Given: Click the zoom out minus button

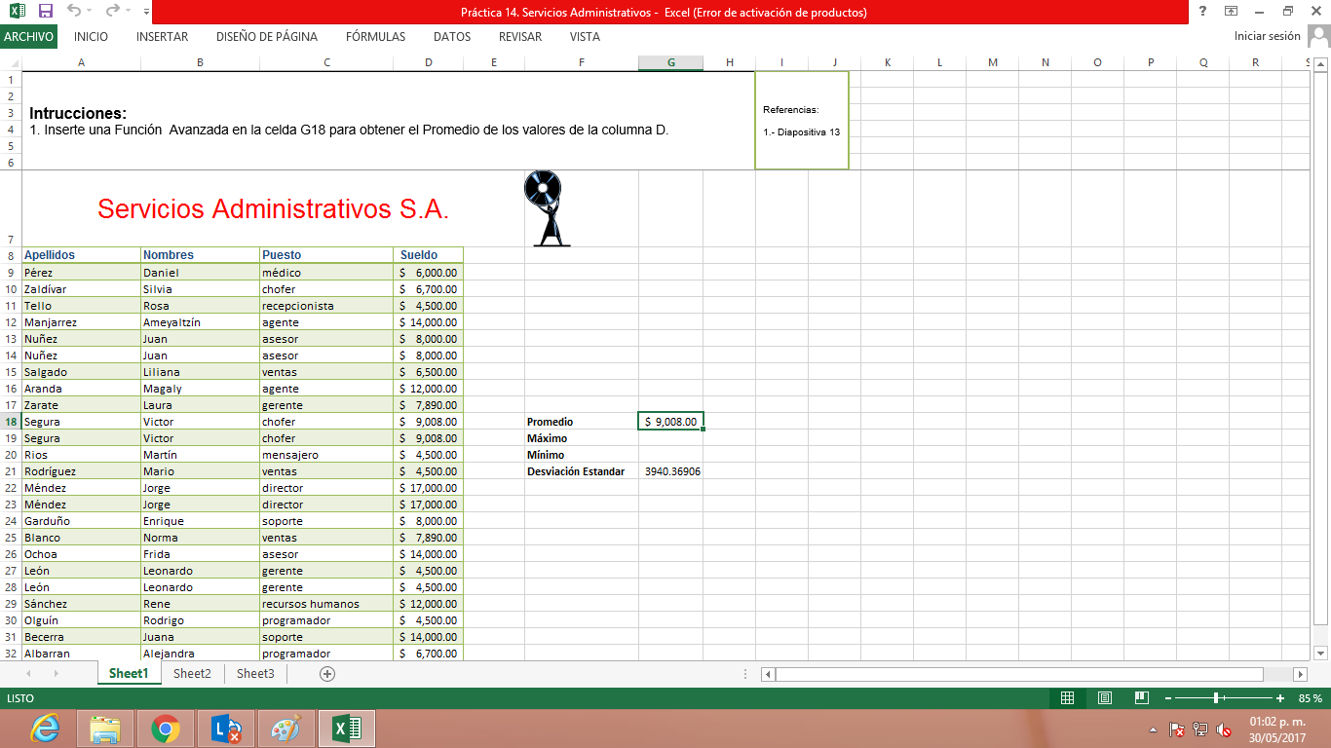Looking at the screenshot, I should point(1168,698).
